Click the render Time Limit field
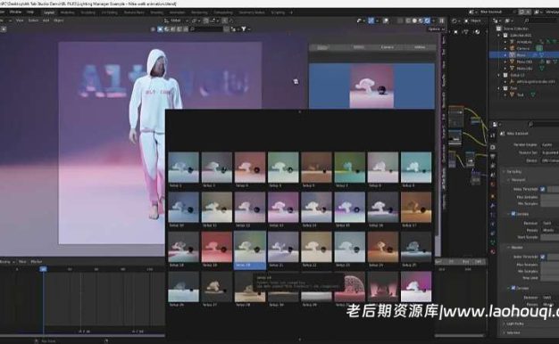This screenshot has width=559, height=344. [x=550, y=278]
